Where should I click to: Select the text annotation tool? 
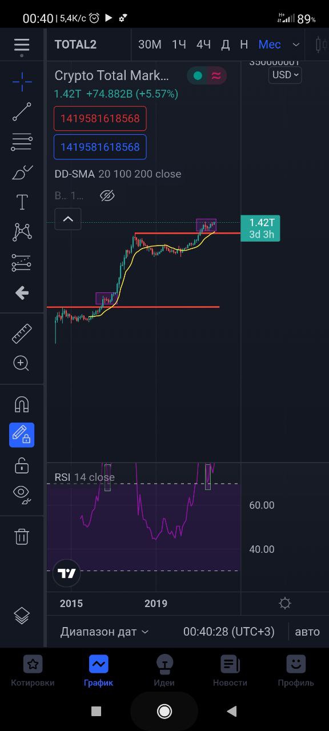click(22, 202)
